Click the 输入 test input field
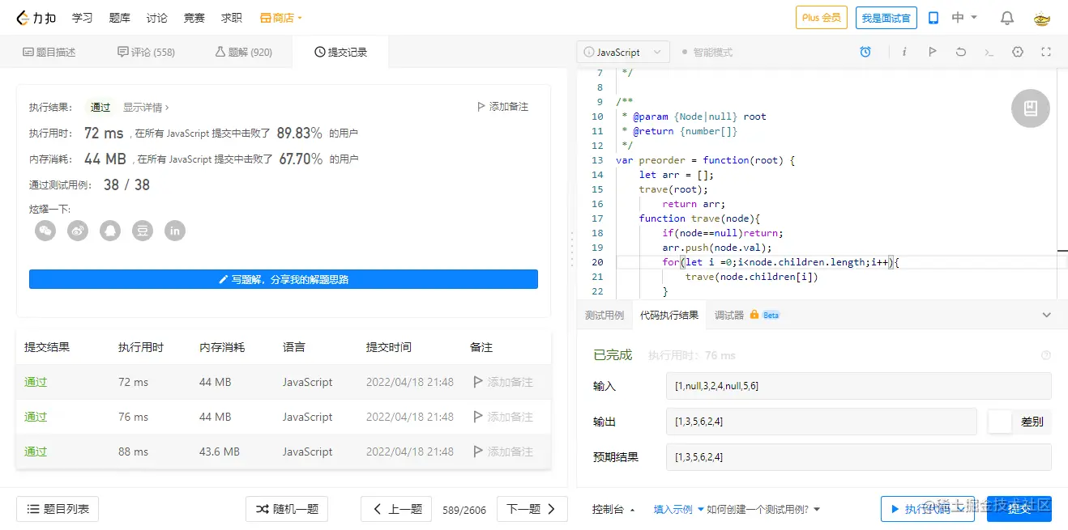The height and width of the screenshot is (530, 1068). pos(858,386)
